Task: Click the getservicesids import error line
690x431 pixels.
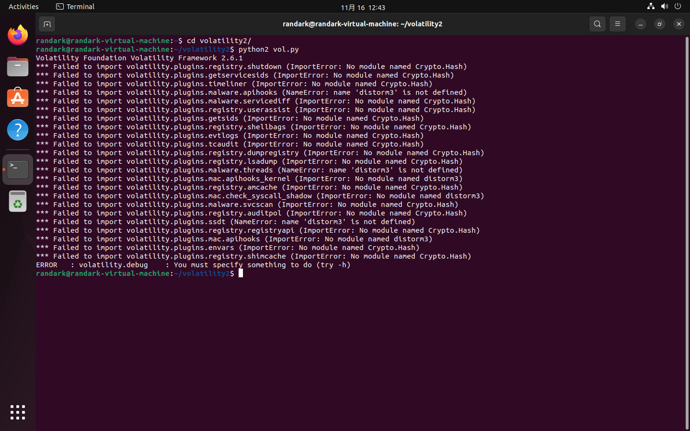Action: click(x=245, y=75)
